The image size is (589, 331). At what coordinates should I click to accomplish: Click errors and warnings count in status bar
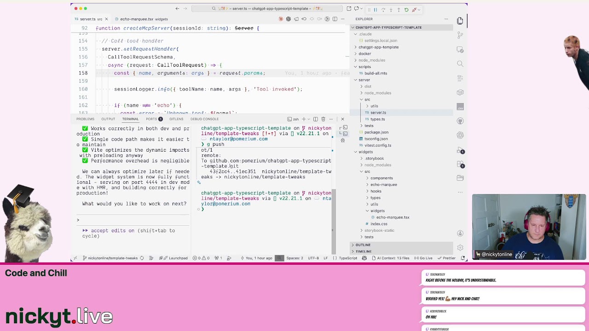tap(201, 258)
